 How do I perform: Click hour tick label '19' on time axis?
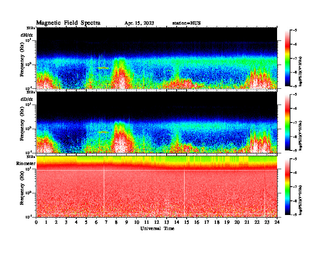click(x=227, y=222)
